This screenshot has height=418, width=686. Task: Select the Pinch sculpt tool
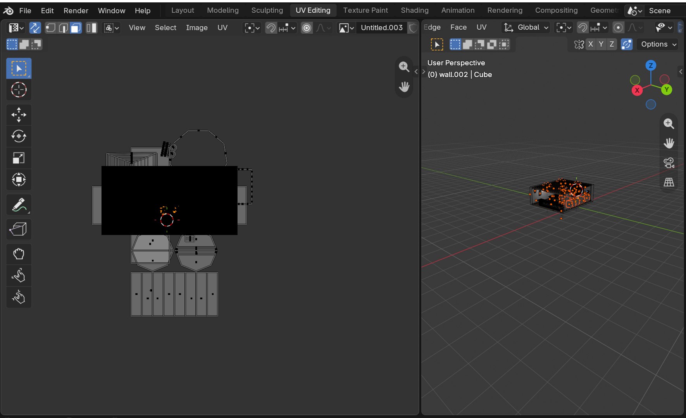tap(19, 297)
